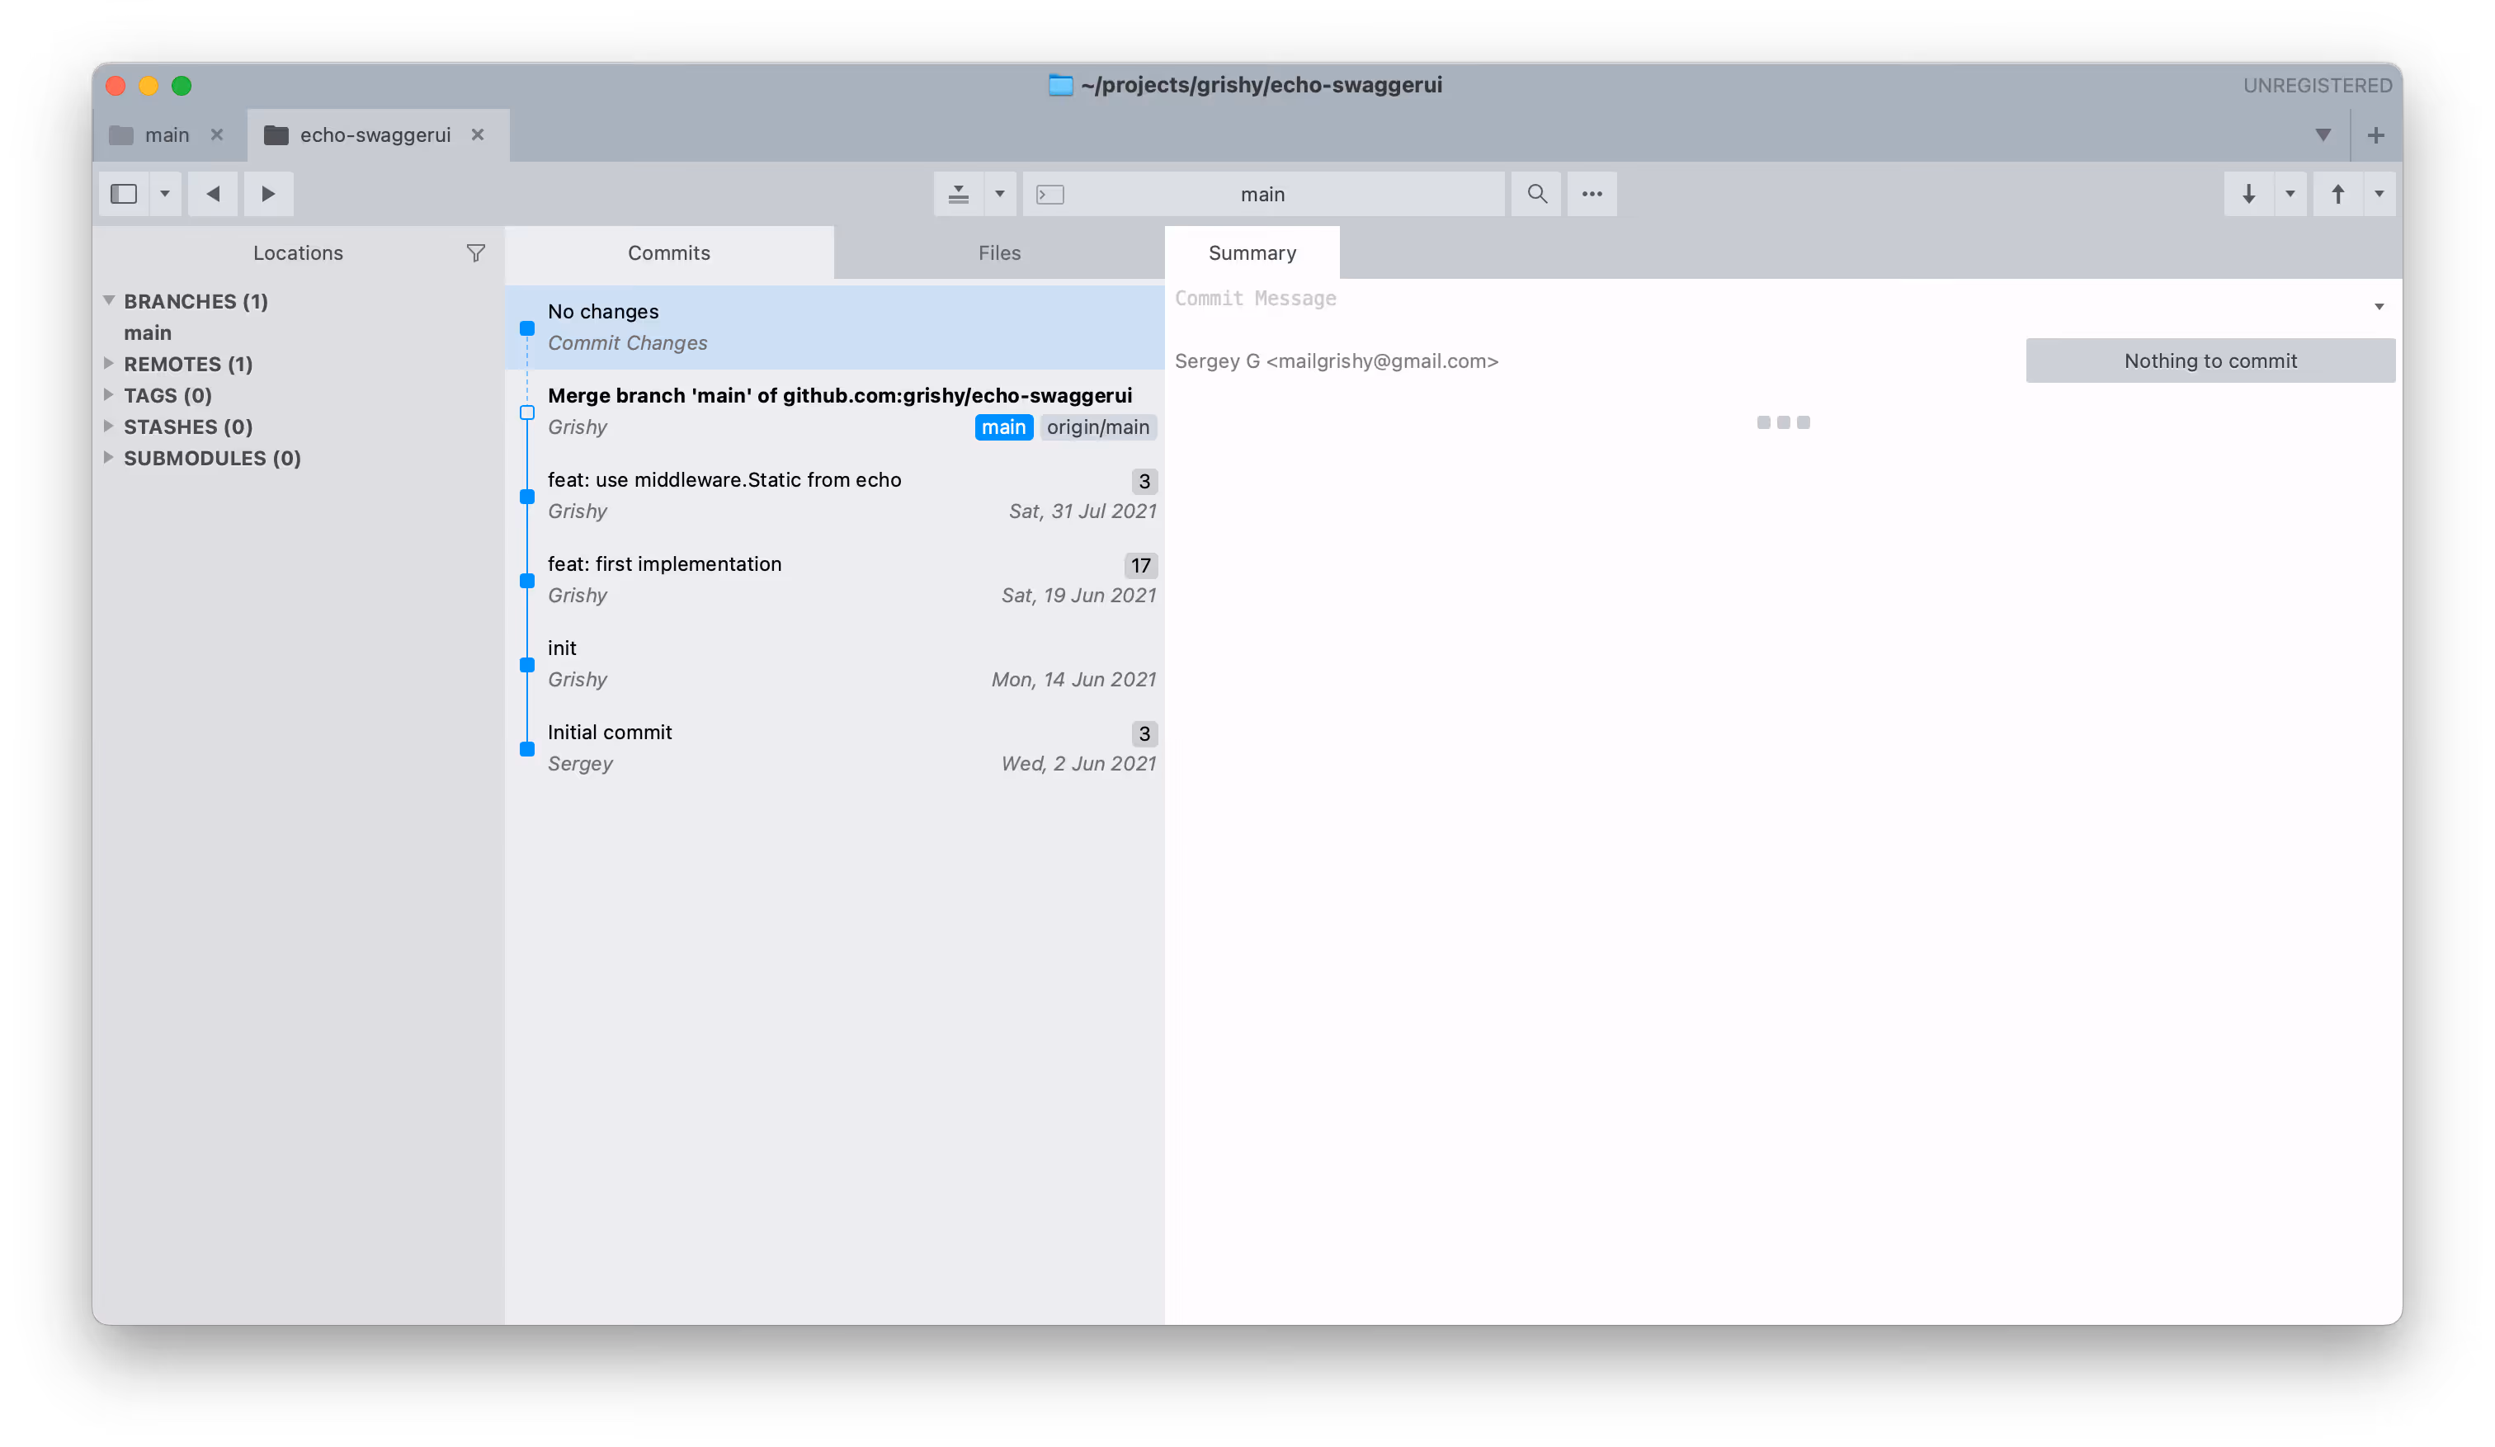Viewport: 2495px width, 1447px height.
Task: Collapse the BRANCHES section
Action: coord(109,300)
